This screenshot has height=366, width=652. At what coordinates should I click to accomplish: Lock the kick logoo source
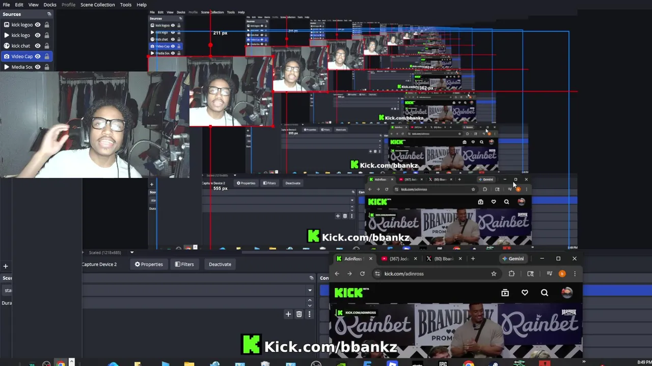coord(47,24)
